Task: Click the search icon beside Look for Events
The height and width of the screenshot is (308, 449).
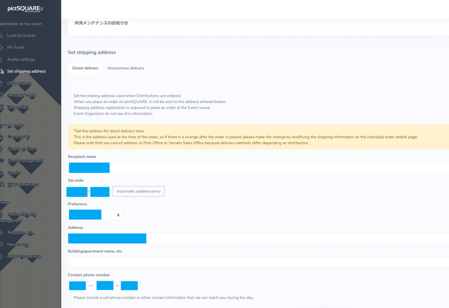Action: point(1,35)
